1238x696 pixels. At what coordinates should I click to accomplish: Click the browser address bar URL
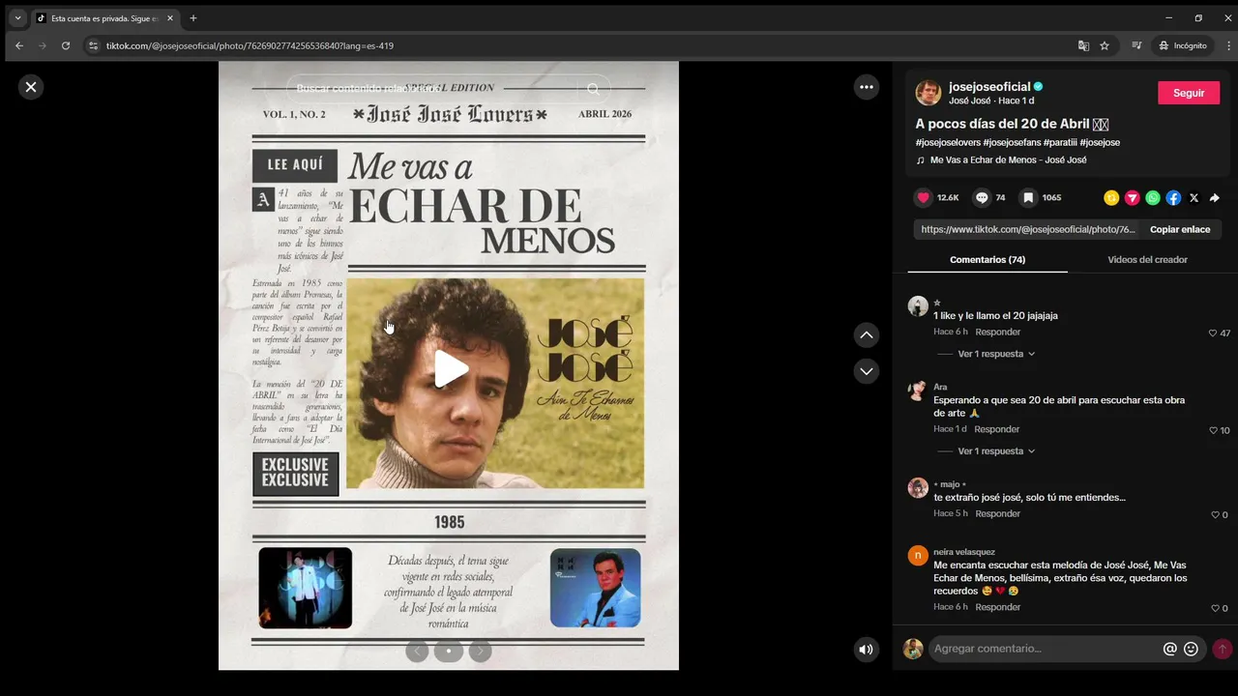pos(250,45)
